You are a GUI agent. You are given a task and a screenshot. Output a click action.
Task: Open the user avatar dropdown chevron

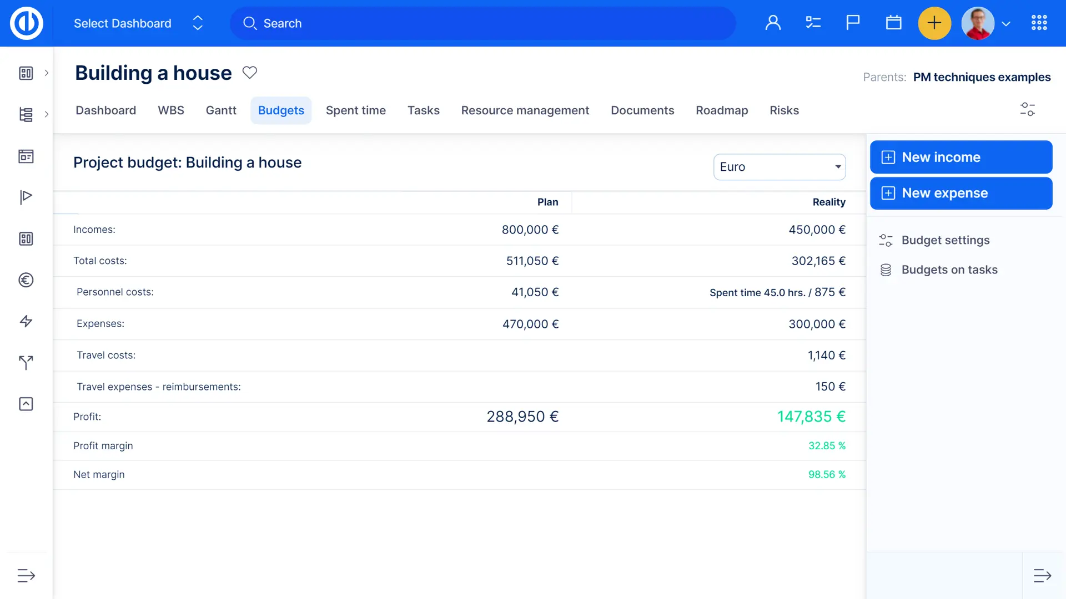[1006, 24]
